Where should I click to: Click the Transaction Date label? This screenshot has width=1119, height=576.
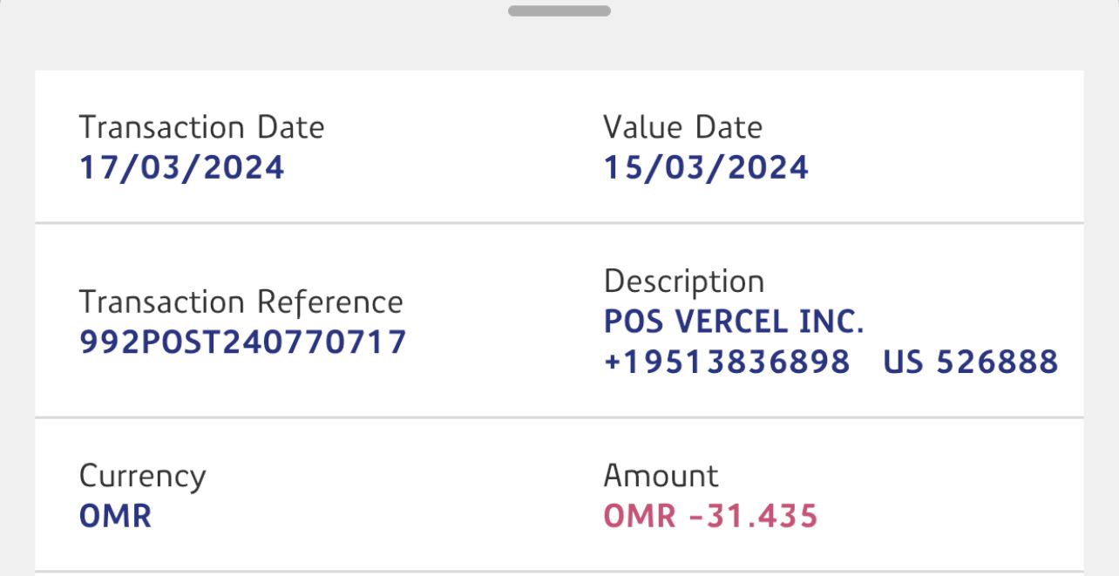pyautogui.click(x=201, y=128)
